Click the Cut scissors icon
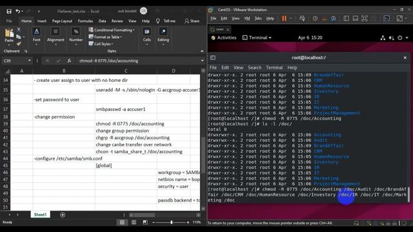The image size is (413, 232). pyautogui.click(x=19, y=29)
